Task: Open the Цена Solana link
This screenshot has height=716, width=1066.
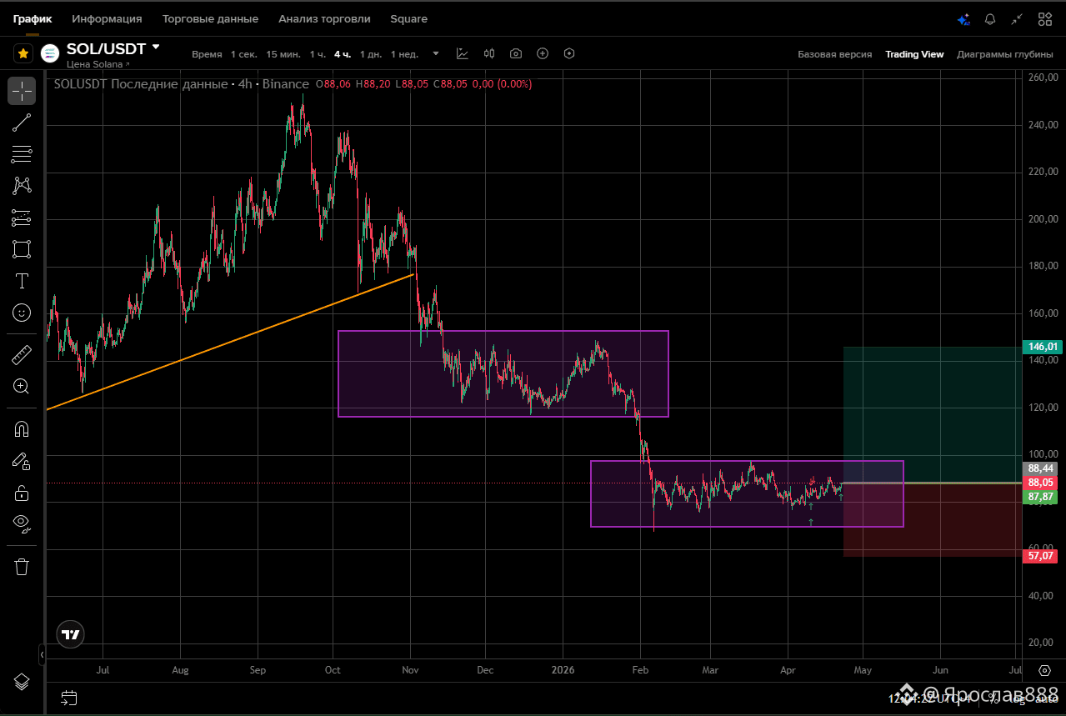Action: (x=98, y=64)
